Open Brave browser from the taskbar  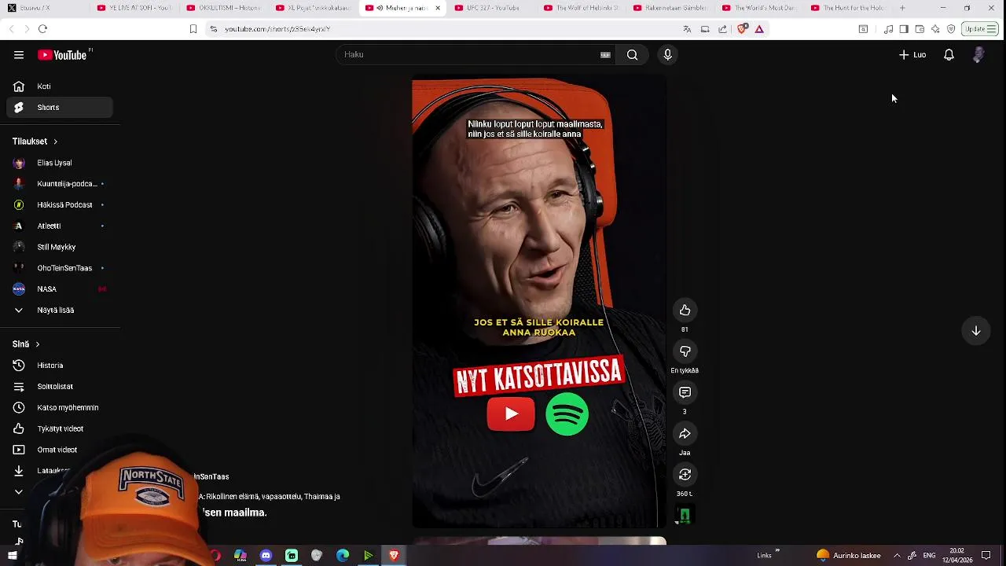click(394, 556)
